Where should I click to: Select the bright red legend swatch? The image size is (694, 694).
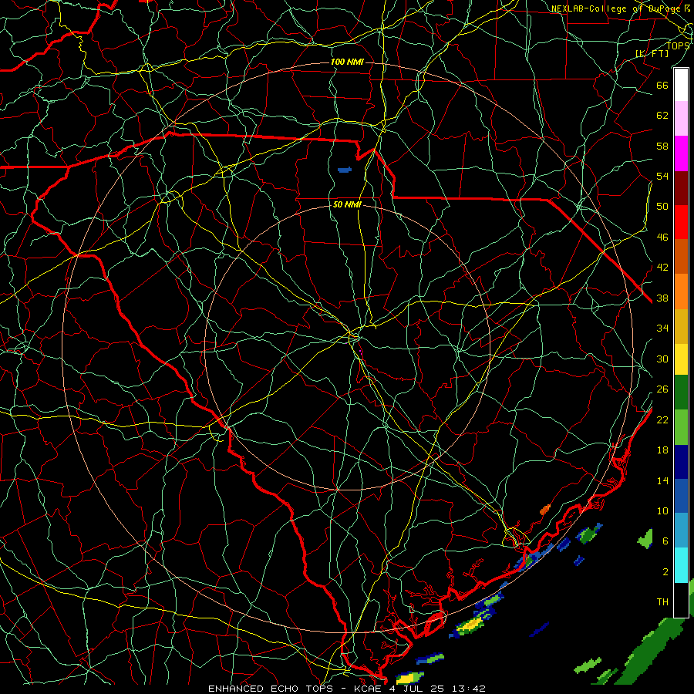tap(681, 222)
